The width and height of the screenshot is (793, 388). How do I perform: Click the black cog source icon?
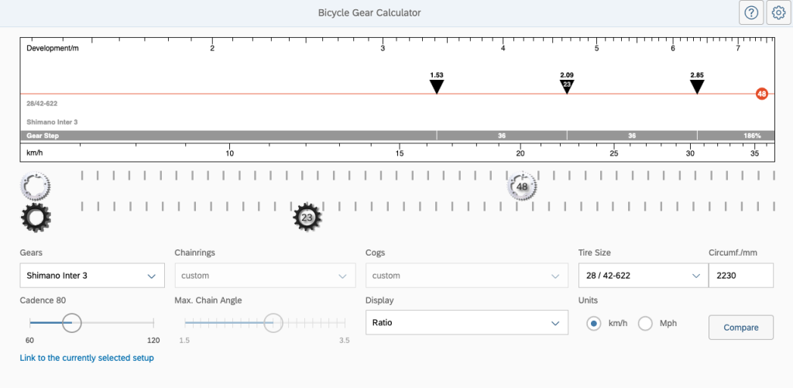(x=36, y=218)
